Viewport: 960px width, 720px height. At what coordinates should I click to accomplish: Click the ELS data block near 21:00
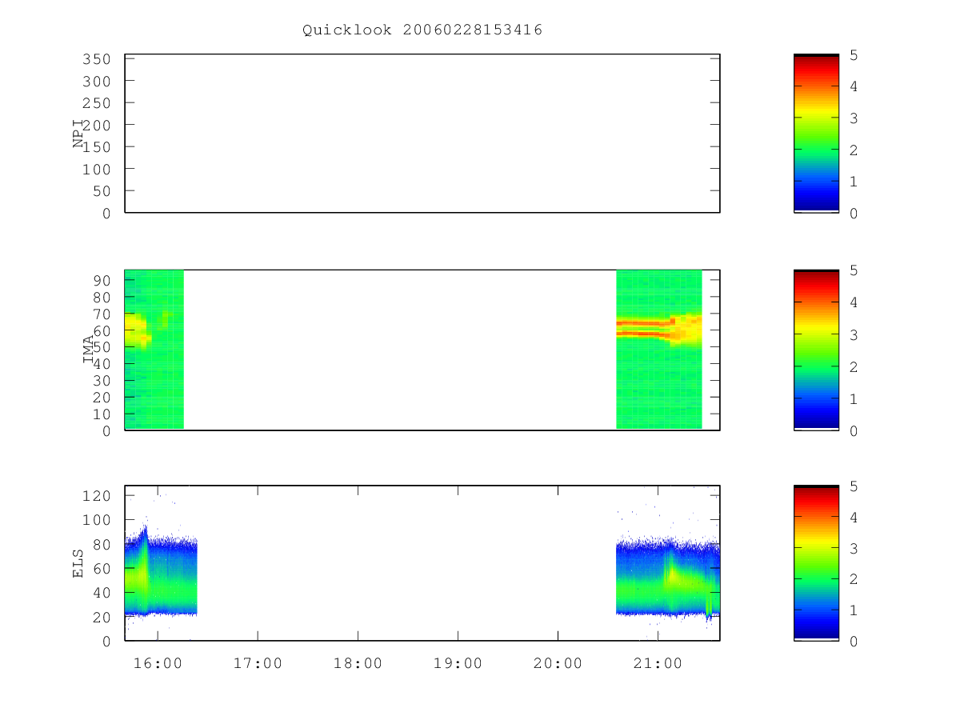point(668,578)
